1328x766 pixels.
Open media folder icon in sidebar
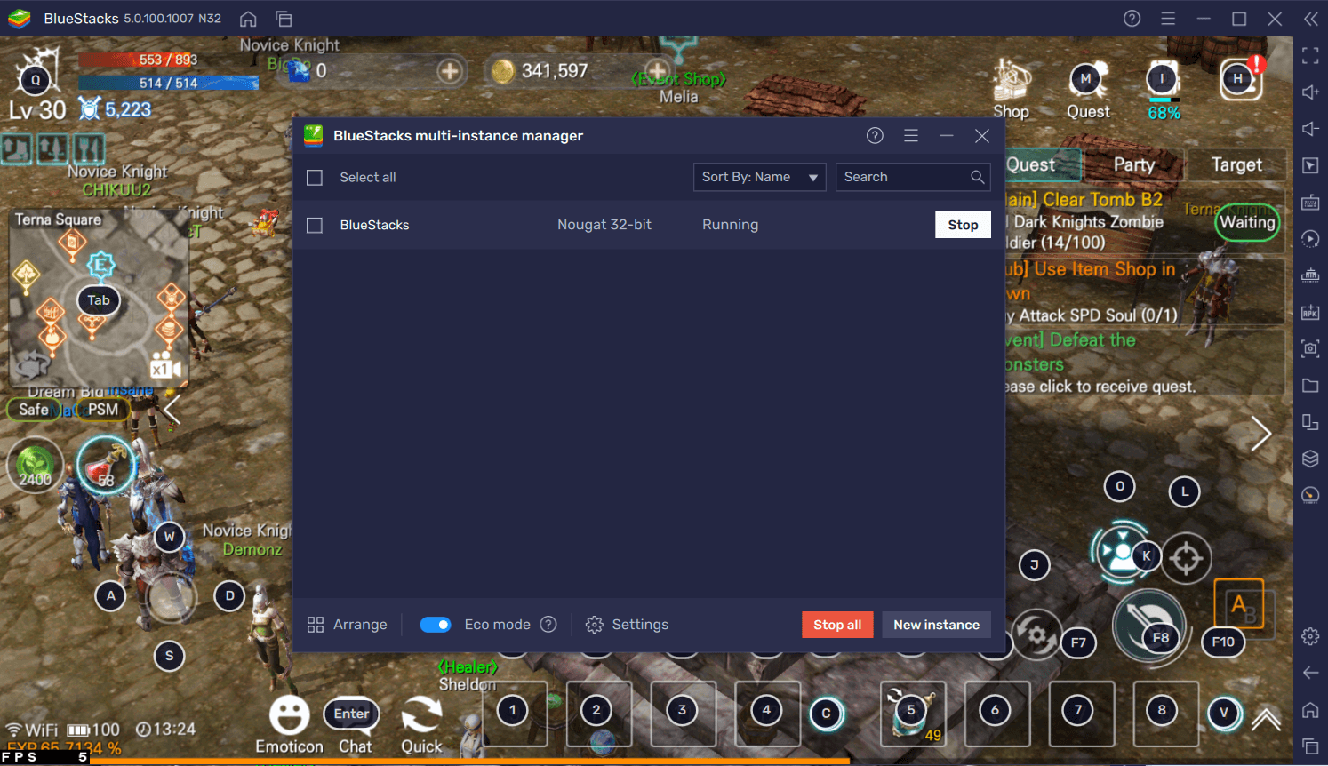(x=1310, y=385)
